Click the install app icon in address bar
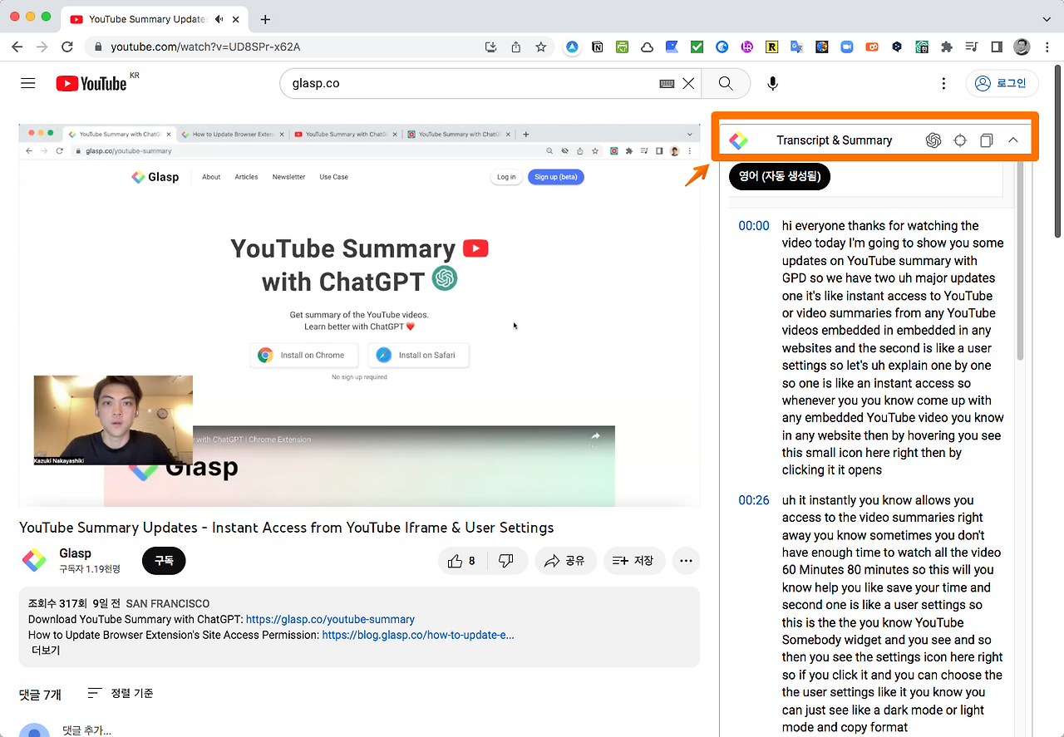This screenshot has height=737, width=1064. (x=490, y=47)
